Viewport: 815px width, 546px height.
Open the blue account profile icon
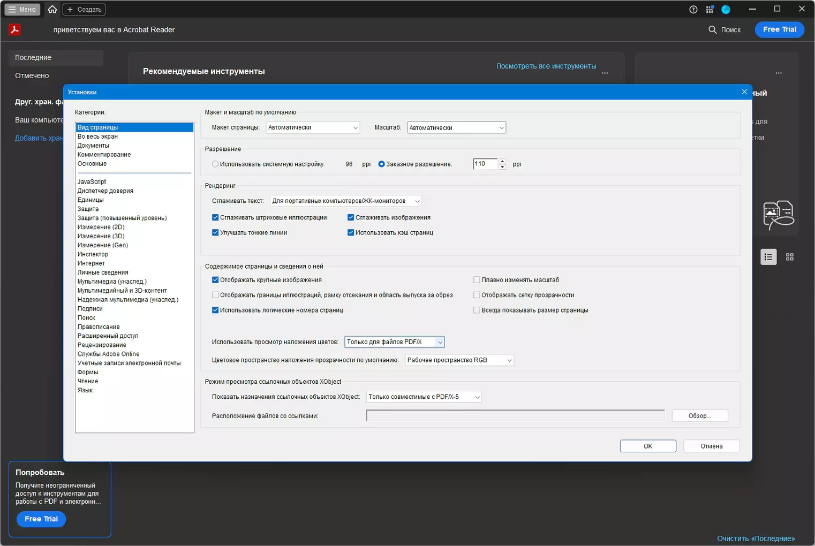point(726,9)
